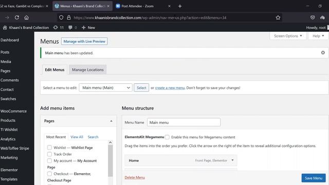The height and width of the screenshot is (185, 329).
Task: Click the Home menu item bar
Action: tap(180, 160)
